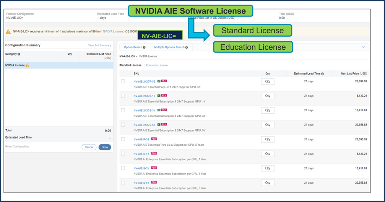This screenshot has width=385, height=202.
Task: Click green C badge on NV-AIE-24X7S-3Y
Action: point(159,110)
